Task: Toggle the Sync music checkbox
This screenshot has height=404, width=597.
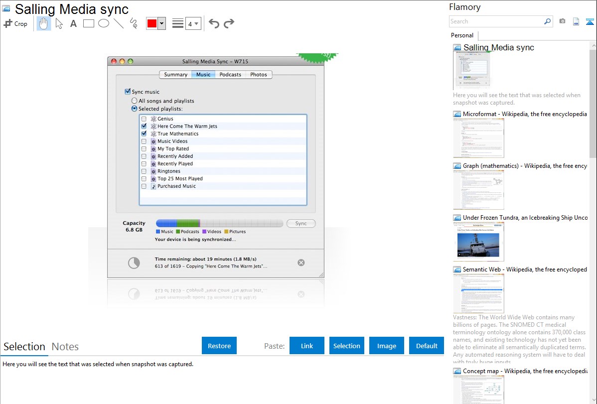Action: [x=128, y=91]
